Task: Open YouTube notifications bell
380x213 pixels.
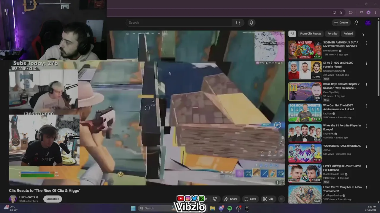Action: 356,22
